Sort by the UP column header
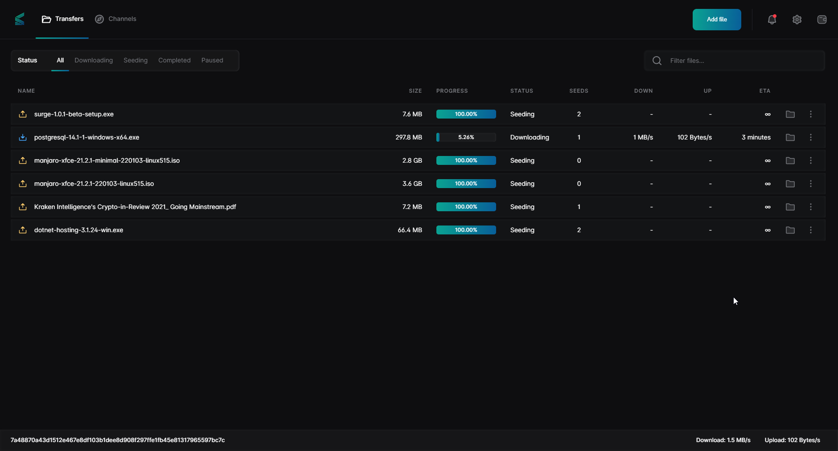 click(708, 91)
